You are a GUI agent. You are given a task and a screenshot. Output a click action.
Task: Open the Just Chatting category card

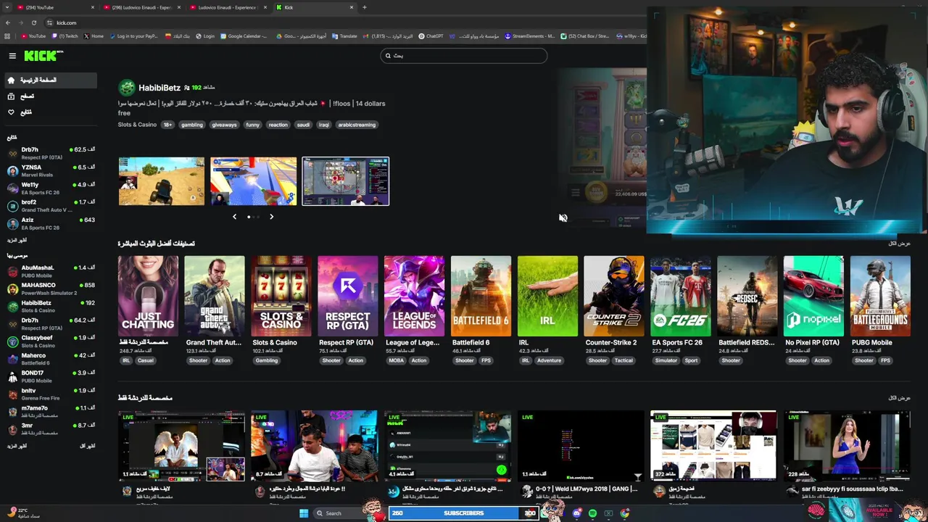pos(148,296)
